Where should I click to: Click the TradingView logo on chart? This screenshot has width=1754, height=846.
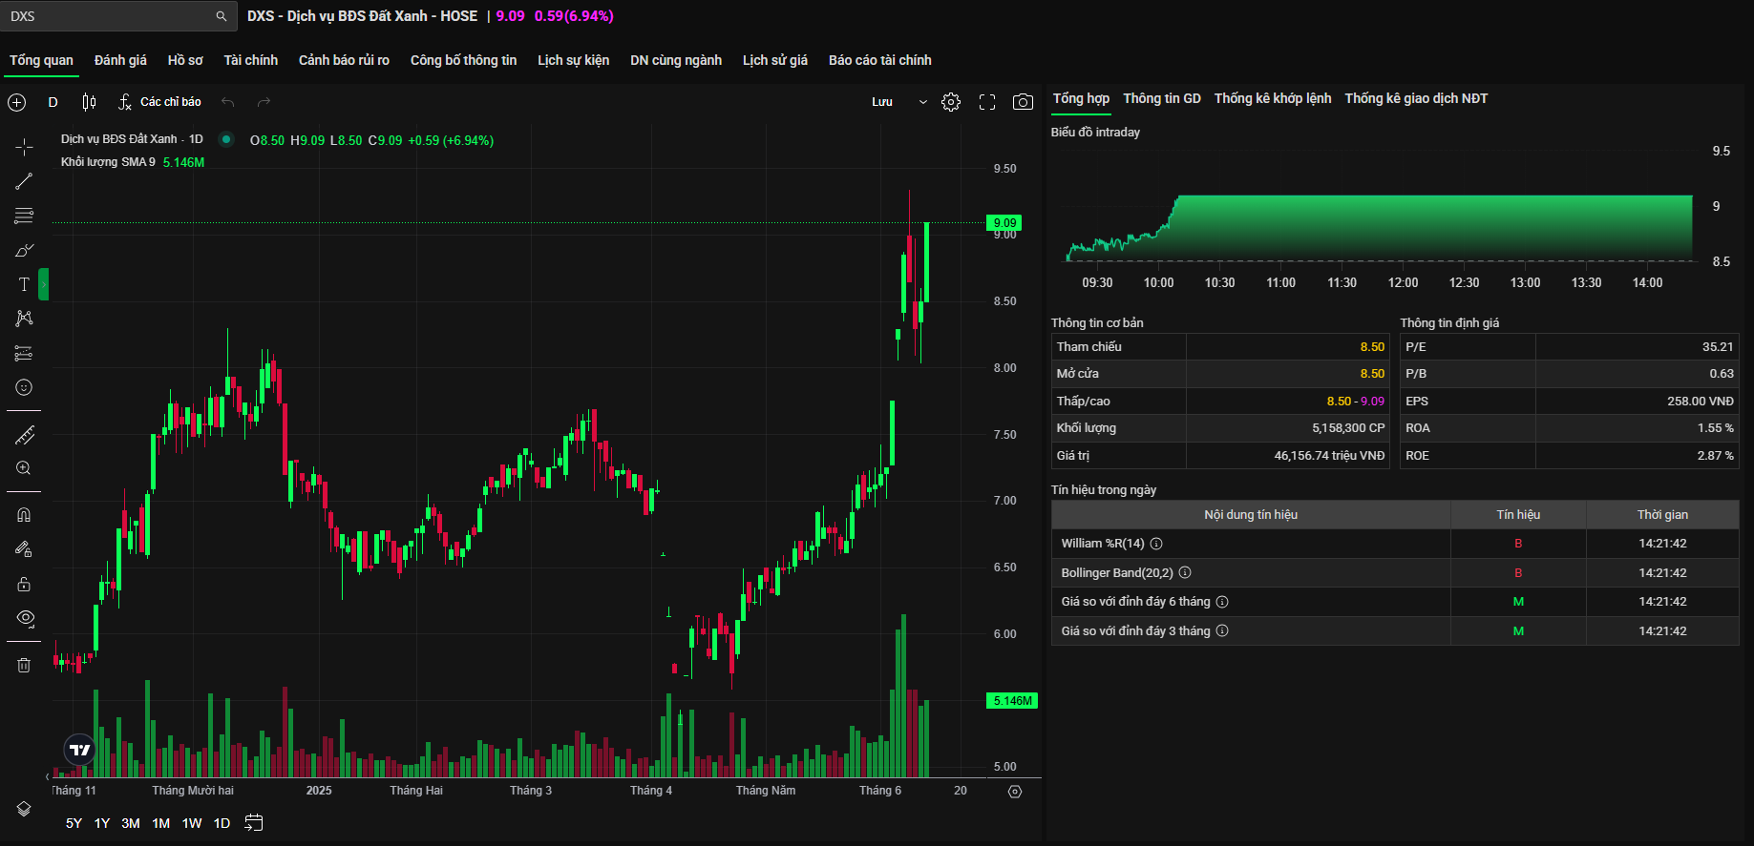click(80, 750)
